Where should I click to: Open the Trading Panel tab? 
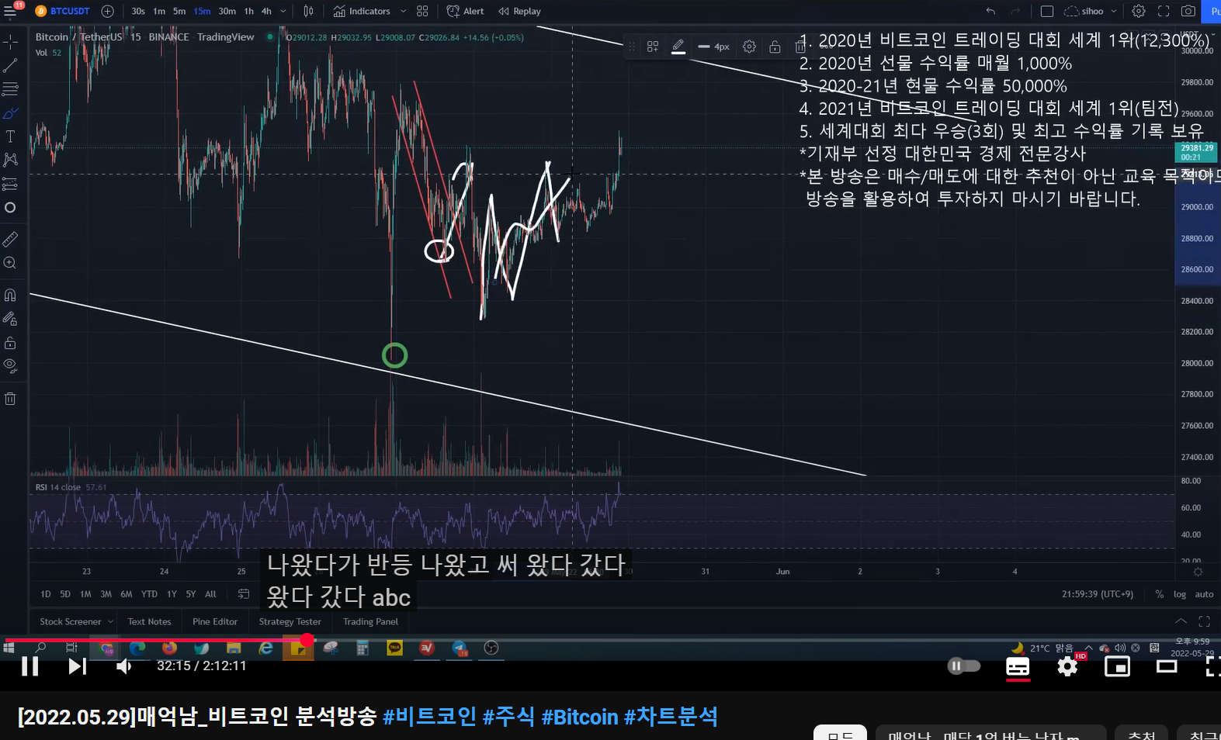click(370, 621)
